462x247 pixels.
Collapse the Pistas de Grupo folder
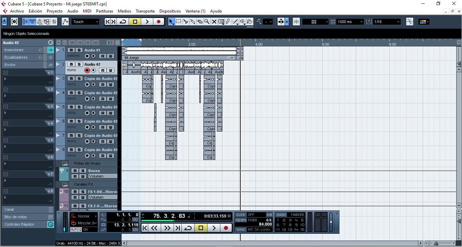65,163
